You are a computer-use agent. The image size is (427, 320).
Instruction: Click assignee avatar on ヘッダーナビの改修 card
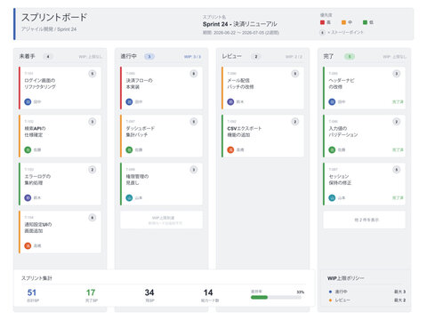(332, 101)
